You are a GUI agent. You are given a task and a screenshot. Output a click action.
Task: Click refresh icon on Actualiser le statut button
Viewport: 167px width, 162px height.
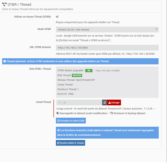coord(58,121)
